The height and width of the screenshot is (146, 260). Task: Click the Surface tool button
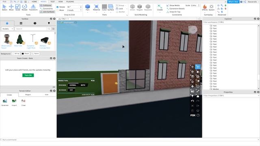click(110, 7)
